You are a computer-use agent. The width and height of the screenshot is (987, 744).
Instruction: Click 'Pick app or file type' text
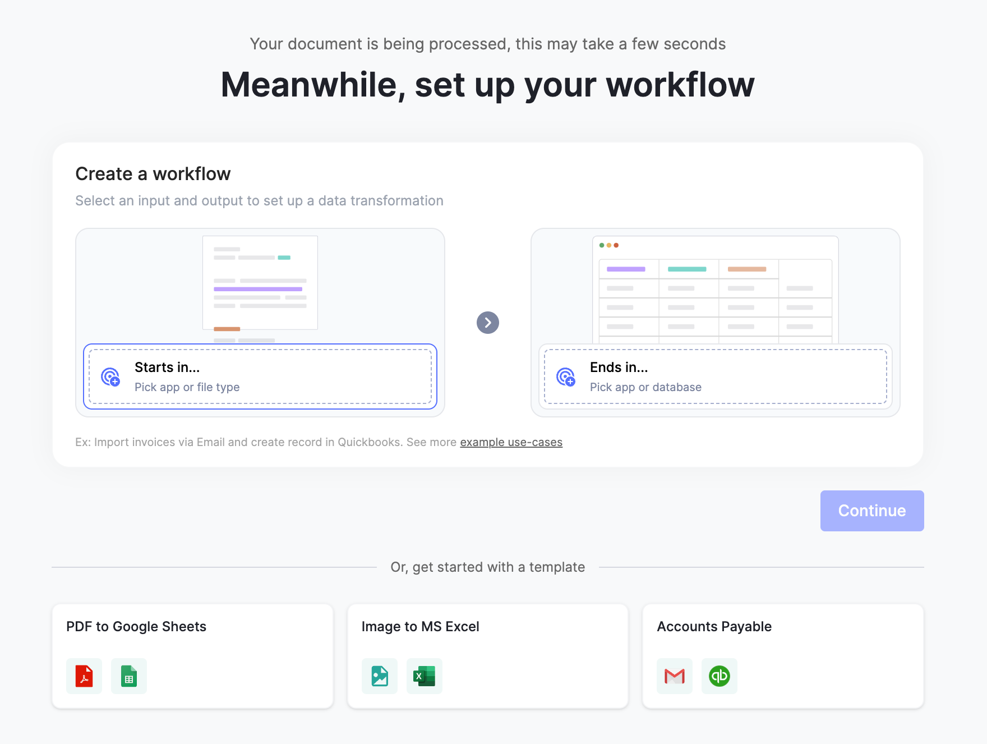pos(187,387)
